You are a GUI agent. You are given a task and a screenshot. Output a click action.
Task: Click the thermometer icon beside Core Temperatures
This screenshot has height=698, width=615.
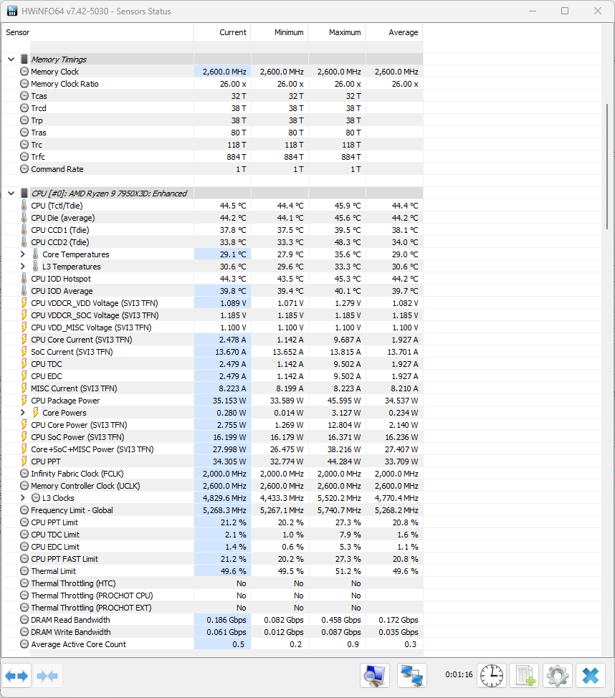coord(36,254)
